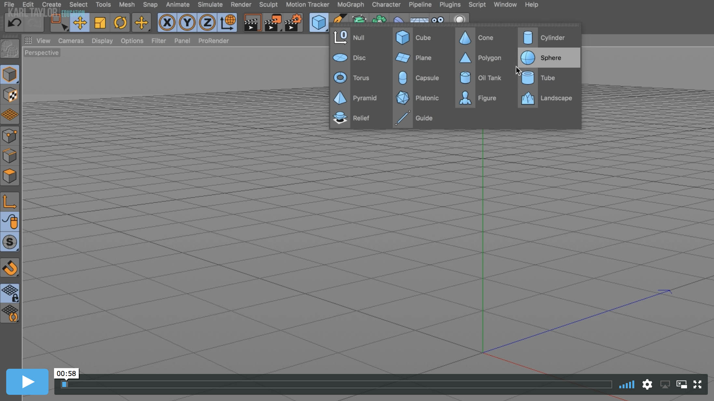Screen dimensions: 714x401
Task: Toggle the X axis lock
Action: [167, 22]
